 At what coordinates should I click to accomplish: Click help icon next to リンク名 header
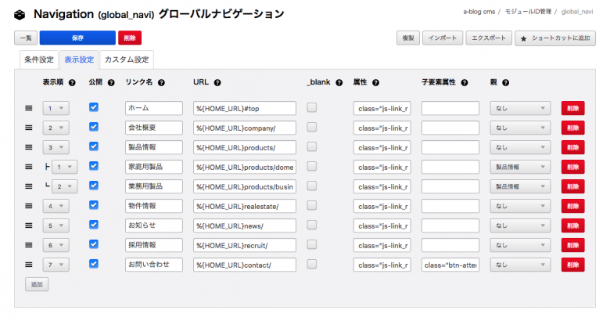click(170, 82)
